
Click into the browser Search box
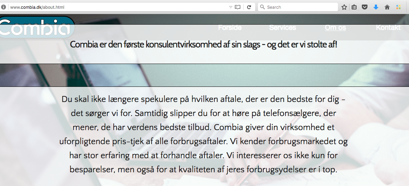tap(299, 7)
